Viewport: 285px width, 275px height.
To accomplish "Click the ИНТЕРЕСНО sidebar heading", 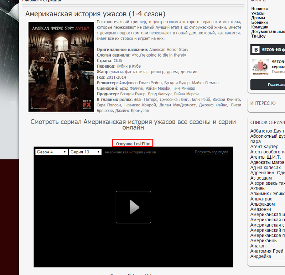I will pyautogui.click(x=263, y=103).
